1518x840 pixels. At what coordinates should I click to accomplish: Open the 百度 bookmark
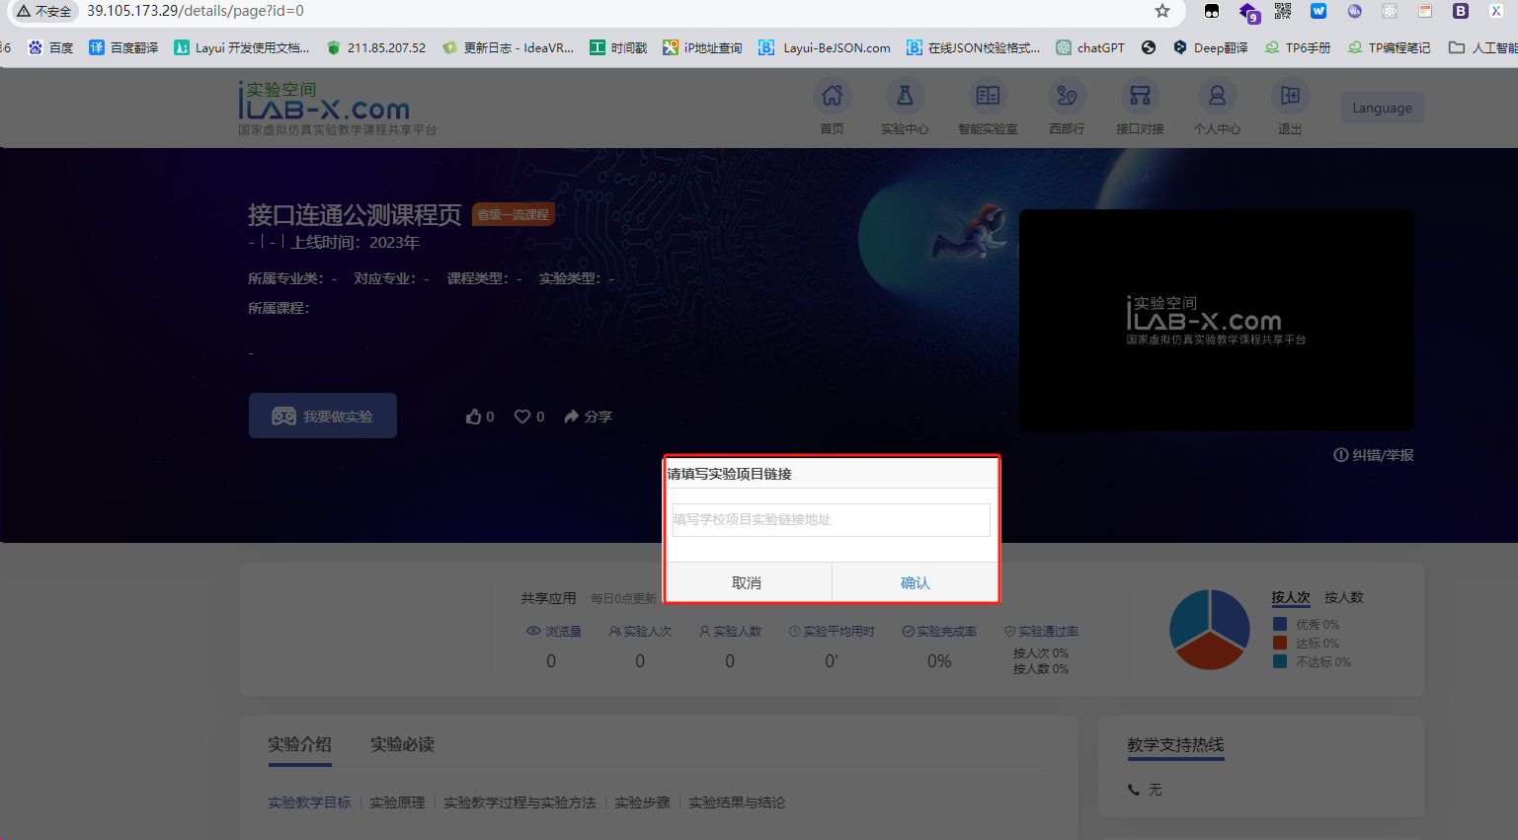coord(50,47)
